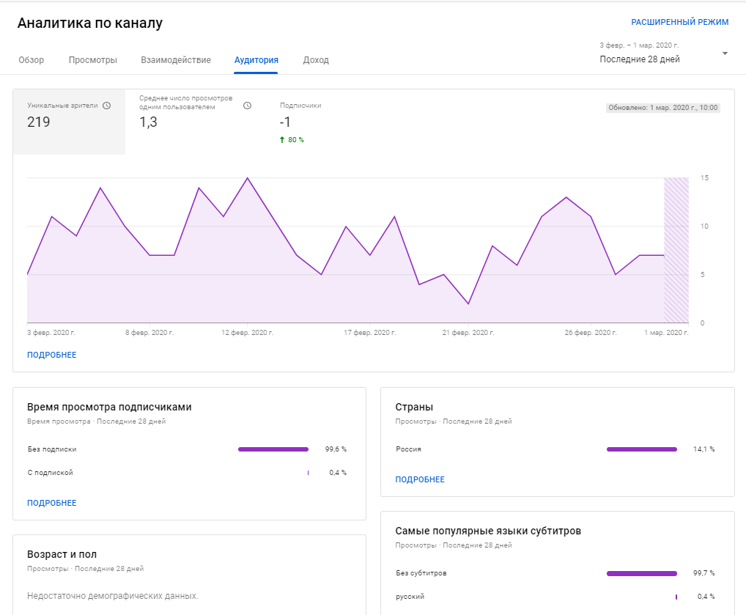Select Среднее число просмотров metric card
The height and width of the screenshot is (615, 746).
(x=194, y=122)
